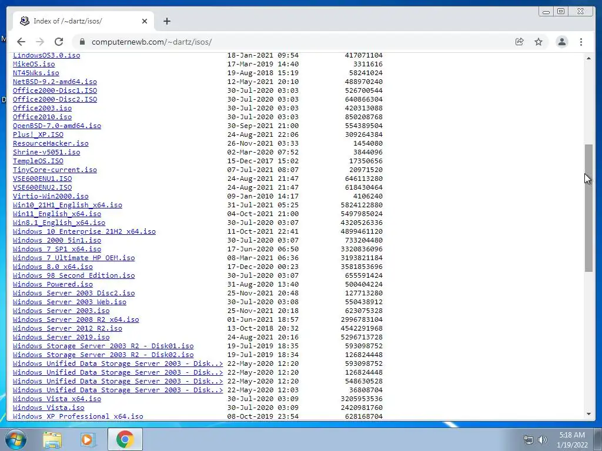Click the NT45Wks.iso link
This screenshot has height=451, width=602.
[x=36, y=73]
